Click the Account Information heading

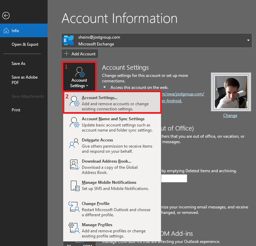click(x=119, y=18)
